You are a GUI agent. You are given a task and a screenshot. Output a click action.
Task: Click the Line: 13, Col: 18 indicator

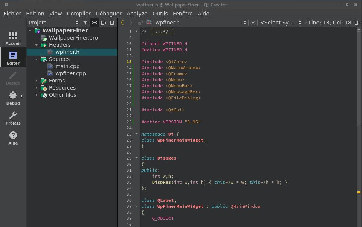pyautogui.click(x=330, y=23)
